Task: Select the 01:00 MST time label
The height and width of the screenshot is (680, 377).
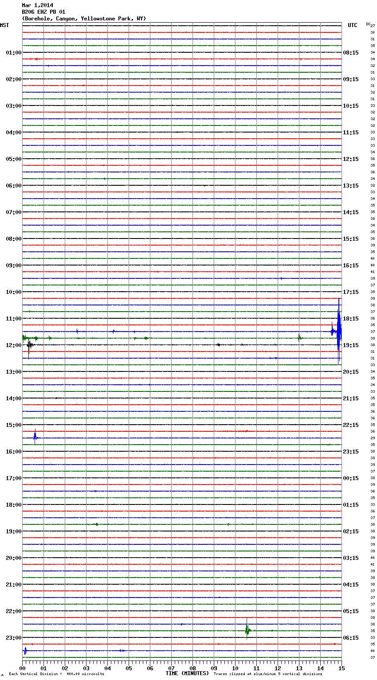Action: (x=13, y=53)
